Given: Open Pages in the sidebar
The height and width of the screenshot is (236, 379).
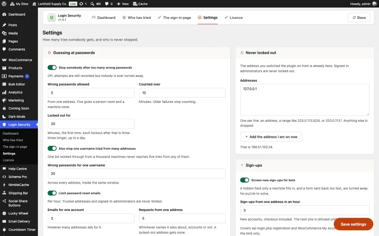Looking at the screenshot, I should tap(19, 42).
